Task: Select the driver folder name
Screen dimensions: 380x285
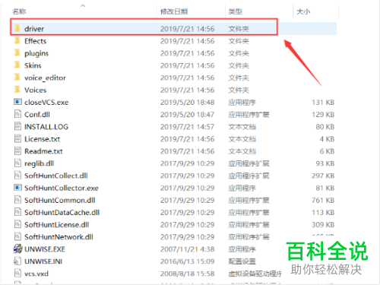Action: [x=34, y=29]
